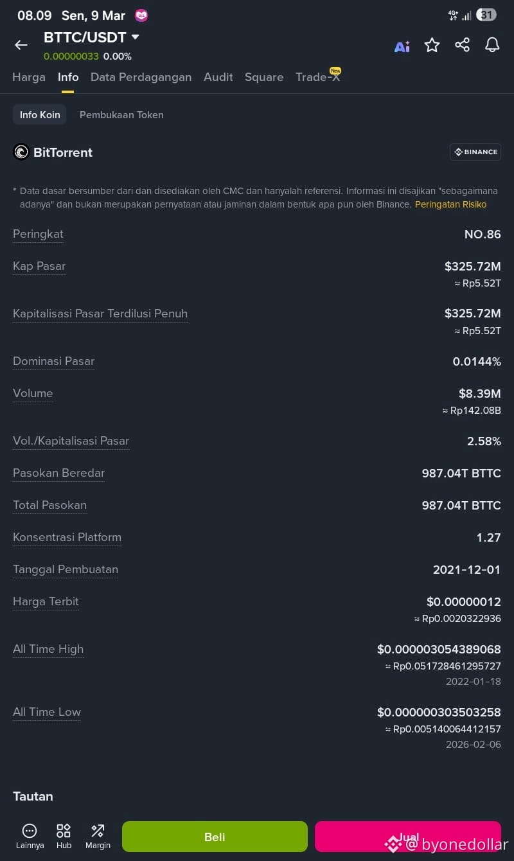Open the Square tab
514x861 pixels.
(x=264, y=77)
